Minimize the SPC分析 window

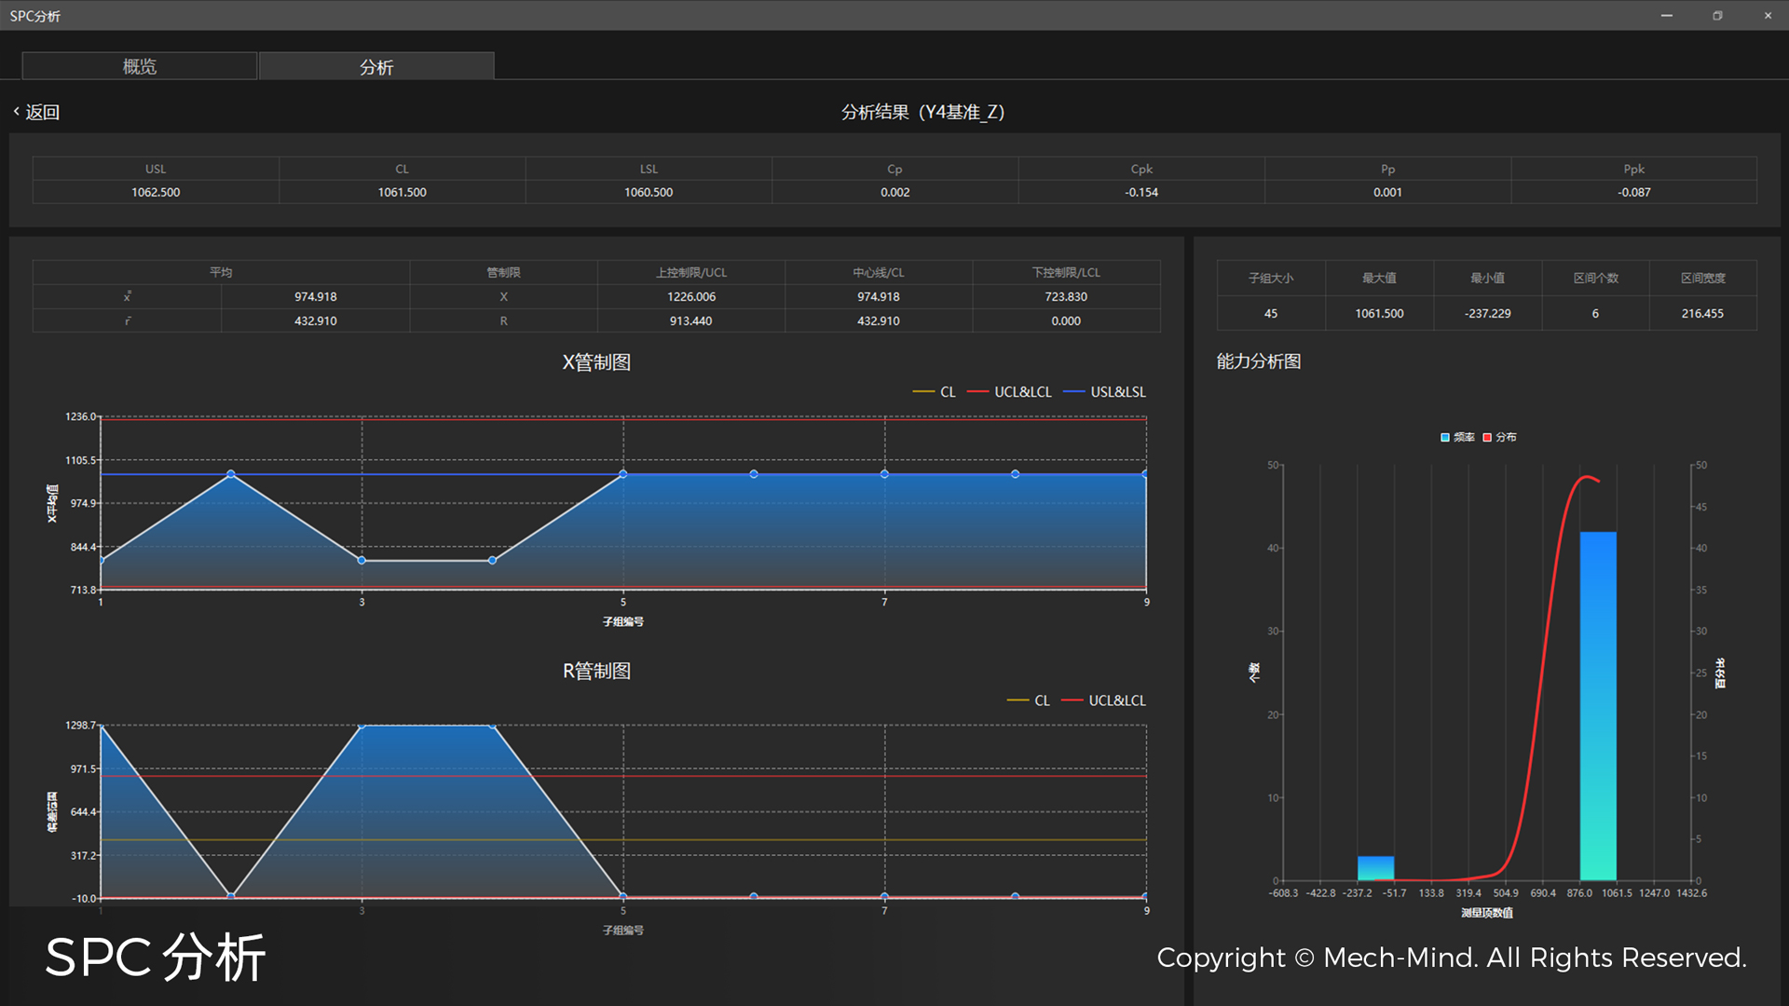1666,15
